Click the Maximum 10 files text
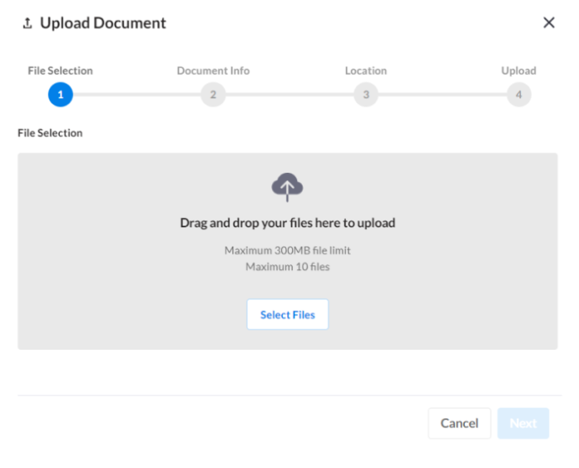This screenshot has width=579, height=468. tap(288, 267)
